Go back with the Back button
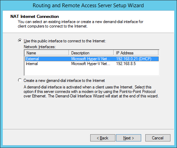The image size is (177, 148). (x=103, y=138)
